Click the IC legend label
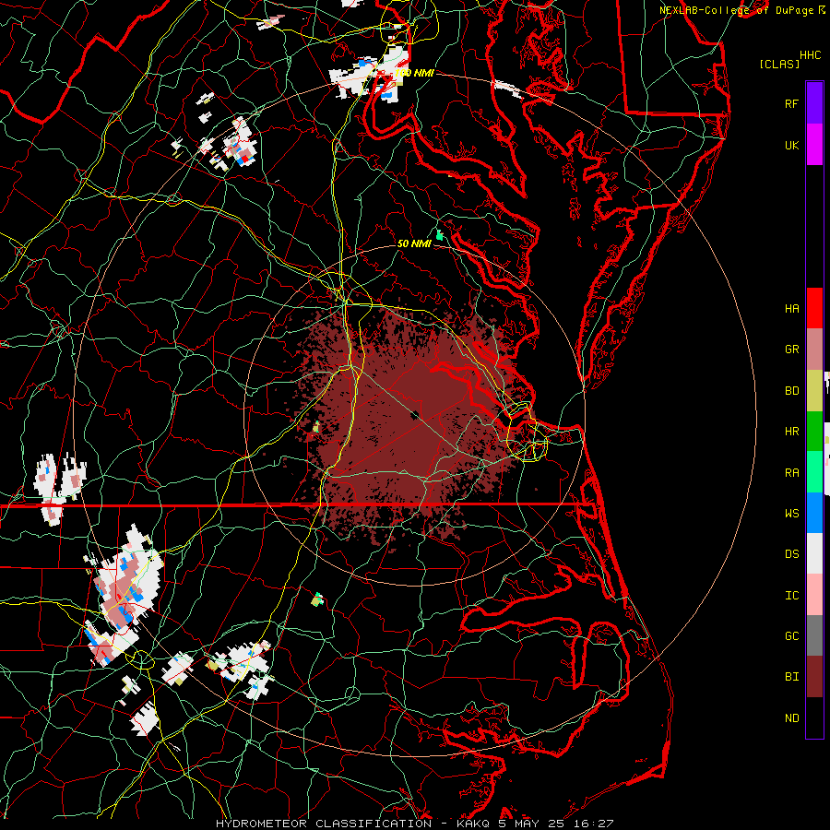This screenshot has height=830, width=830. 791,596
